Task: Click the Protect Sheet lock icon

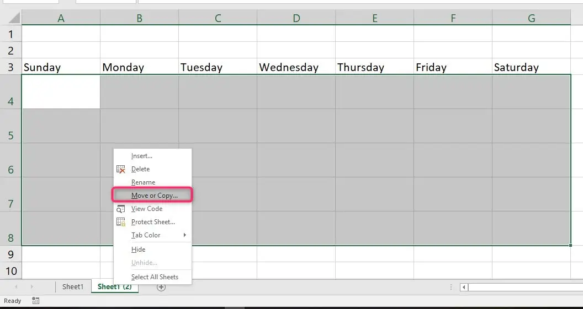Action: point(121,222)
